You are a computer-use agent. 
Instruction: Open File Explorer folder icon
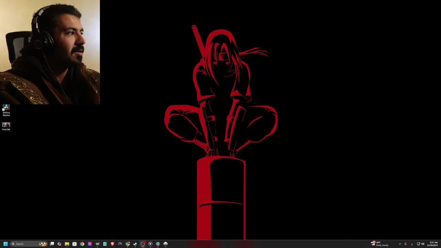coord(67,244)
